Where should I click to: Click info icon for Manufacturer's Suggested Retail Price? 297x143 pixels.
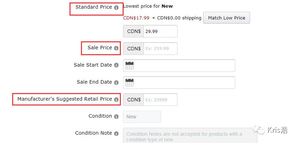(x=116, y=100)
